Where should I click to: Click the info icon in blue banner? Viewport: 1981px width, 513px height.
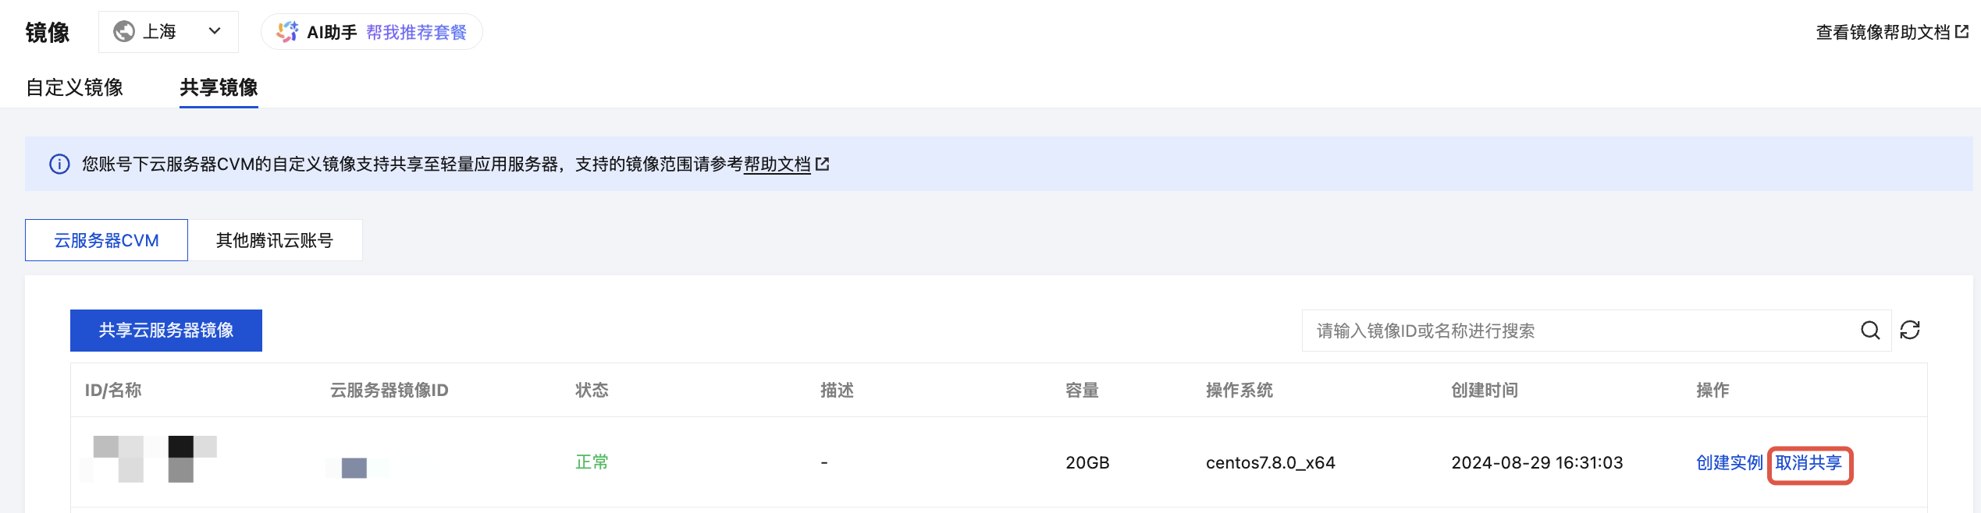(59, 164)
